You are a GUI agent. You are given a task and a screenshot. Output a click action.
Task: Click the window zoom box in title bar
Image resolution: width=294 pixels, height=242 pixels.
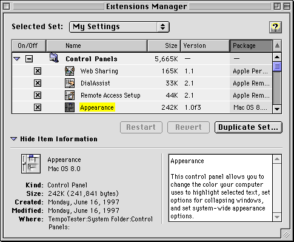(277, 7)
